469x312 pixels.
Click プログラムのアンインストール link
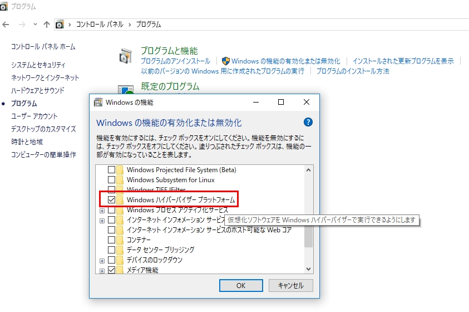click(176, 61)
